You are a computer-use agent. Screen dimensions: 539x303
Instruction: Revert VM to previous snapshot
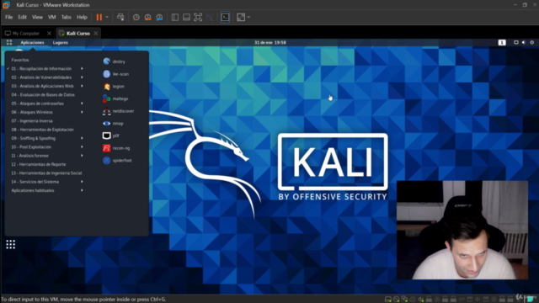[x=148, y=17]
